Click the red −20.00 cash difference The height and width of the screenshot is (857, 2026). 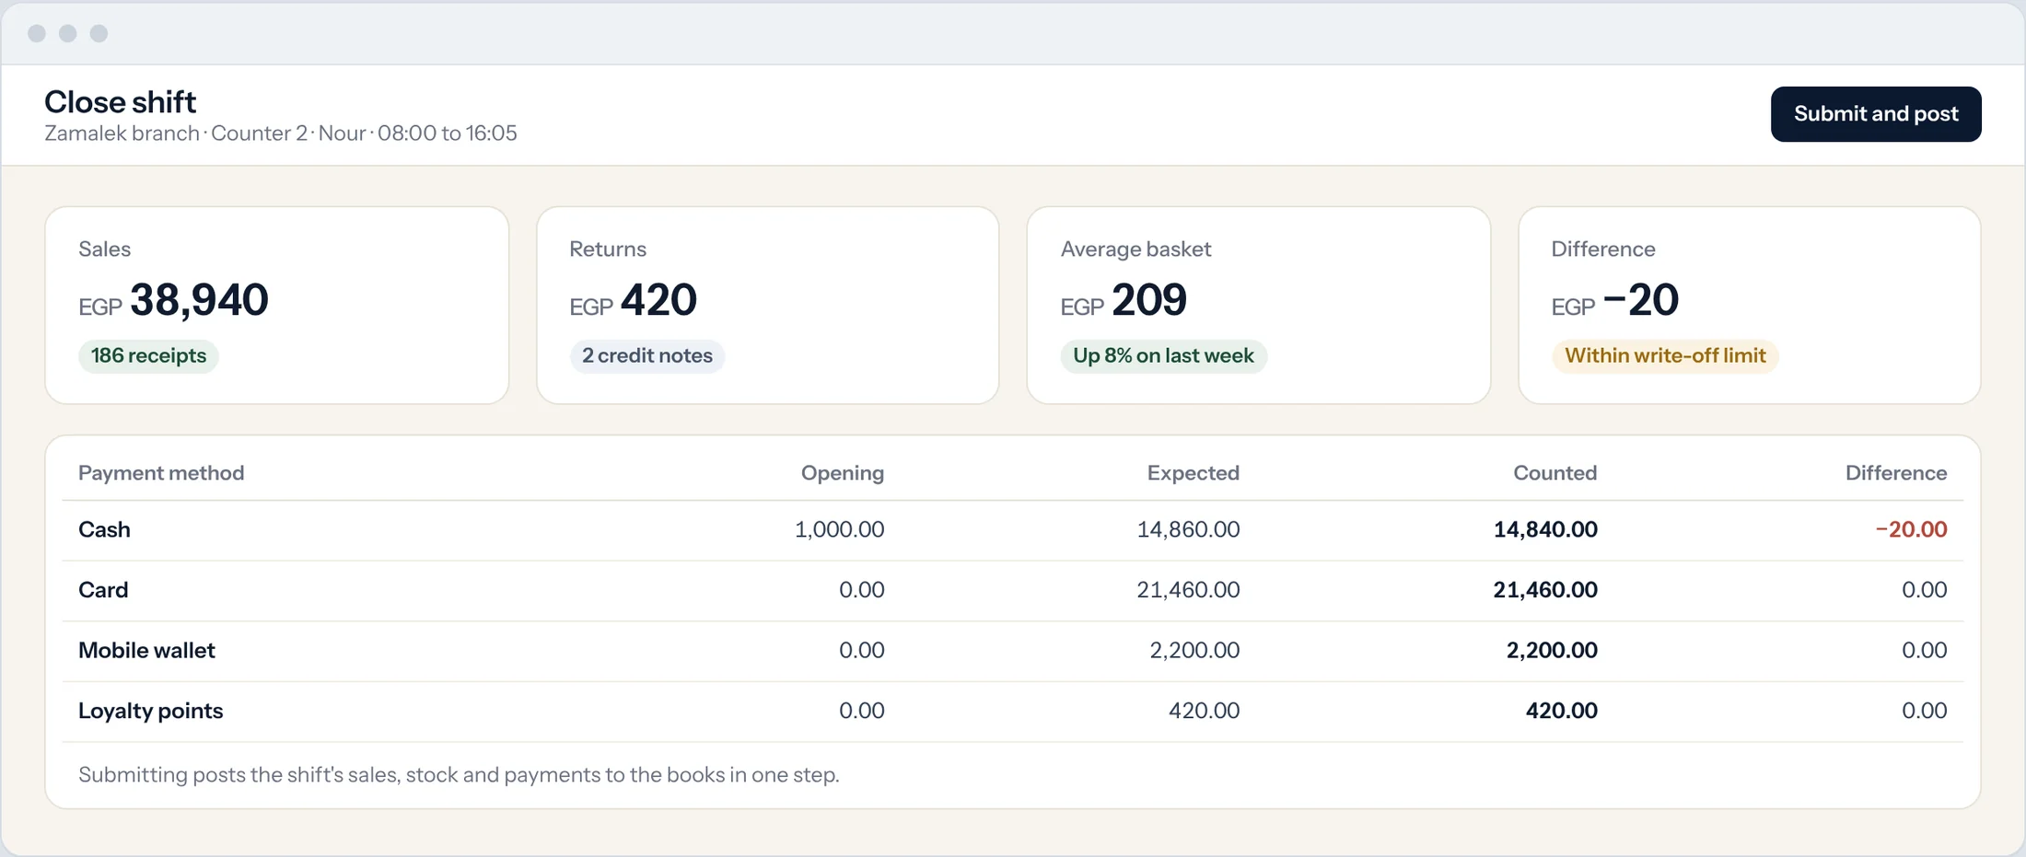[1911, 530]
